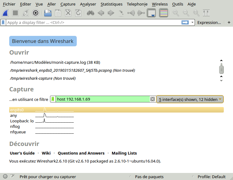Open interfaces shown dropdown
Screen dimensions: 233x180
[x=190, y=99]
